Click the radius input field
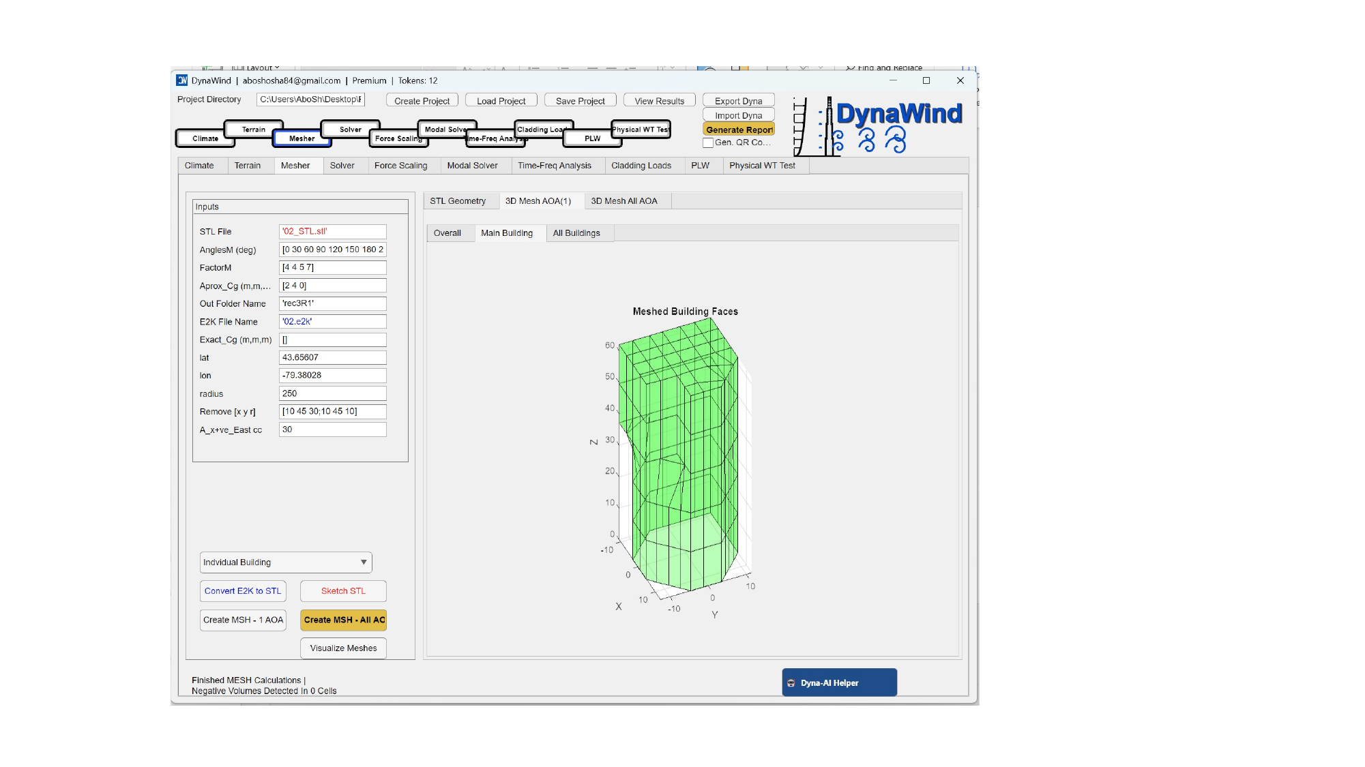Image resolution: width=1365 pixels, height=767 pixels. pos(332,393)
